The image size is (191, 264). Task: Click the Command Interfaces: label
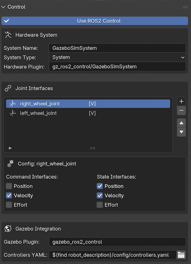pos(32,177)
